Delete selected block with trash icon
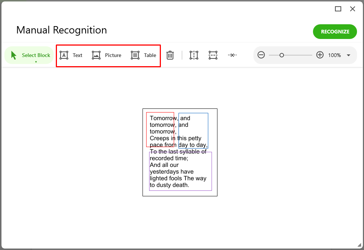 [x=170, y=55]
